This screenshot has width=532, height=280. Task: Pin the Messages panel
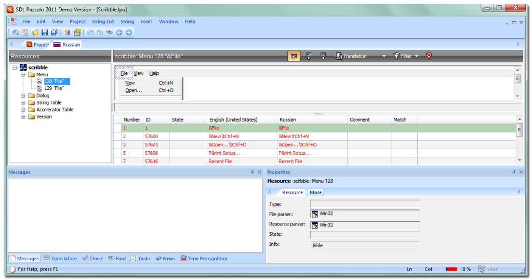[x=252, y=172]
